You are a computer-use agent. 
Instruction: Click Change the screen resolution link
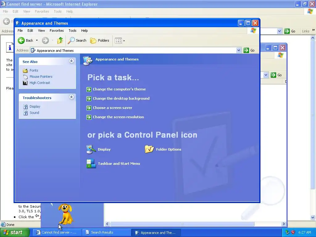tap(118, 117)
